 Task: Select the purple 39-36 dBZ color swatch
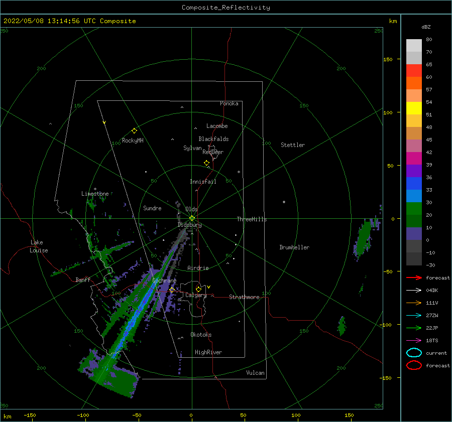coord(414,171)
